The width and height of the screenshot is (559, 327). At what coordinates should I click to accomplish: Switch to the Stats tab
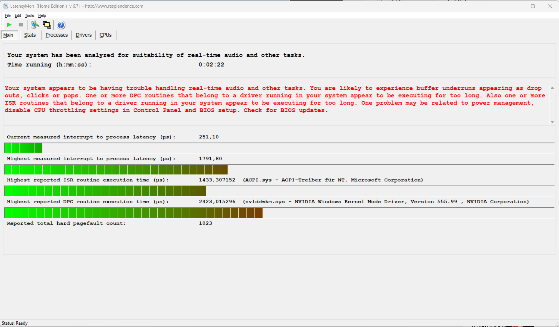[x=30, y=35]
